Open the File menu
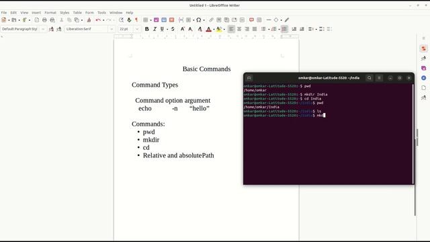Screen dimensions: 430x242 pos(4,13)
